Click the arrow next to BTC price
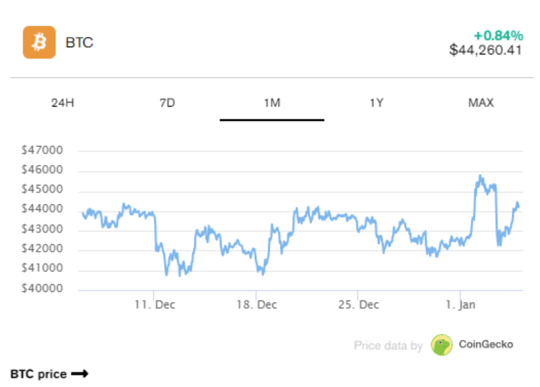This screenshot has height=387, width=540. point(80,374)
